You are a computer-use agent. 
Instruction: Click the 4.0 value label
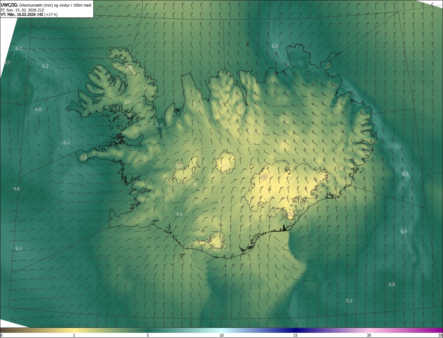click(179, 214)
